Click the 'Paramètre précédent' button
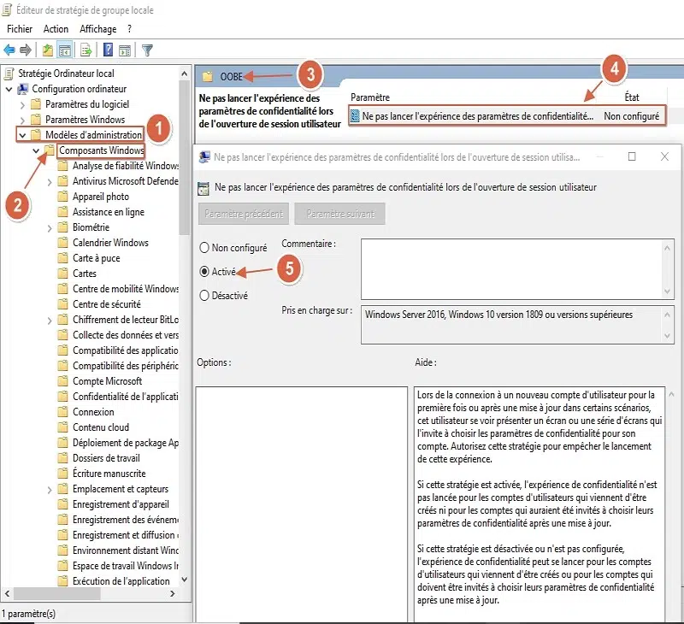Viewport: 684px width, 624px height. point(243,214)
